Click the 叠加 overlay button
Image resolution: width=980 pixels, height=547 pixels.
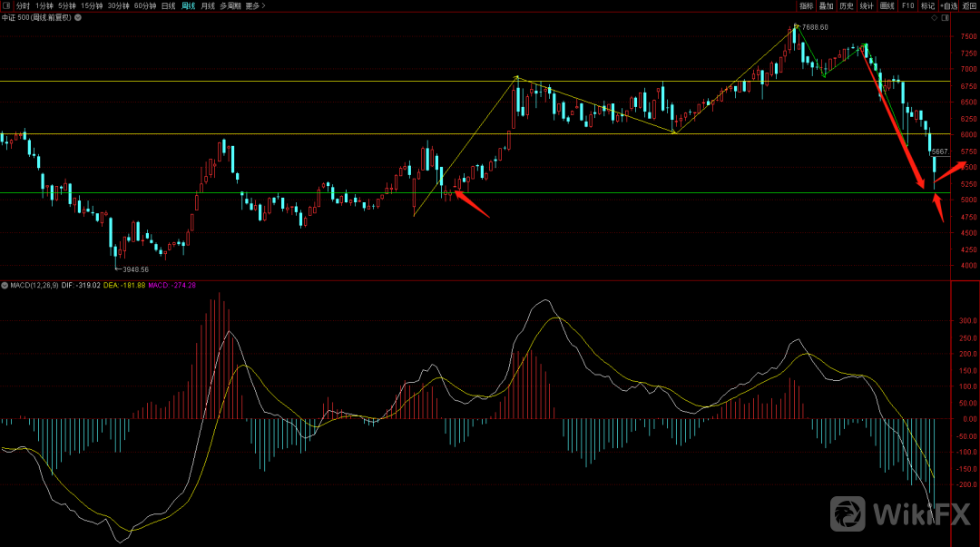tap(826, 5)
